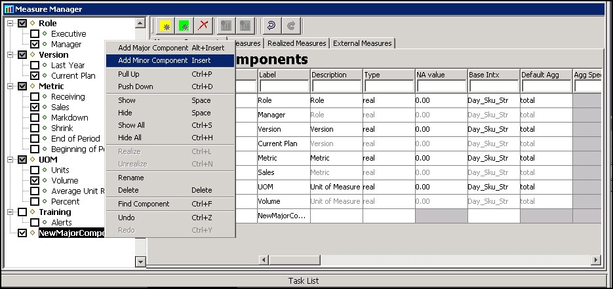Image resolution: width=613 pixels, height=289 pixels.
Task: Click the diamond icon beside Role
Action: [32, 24]
